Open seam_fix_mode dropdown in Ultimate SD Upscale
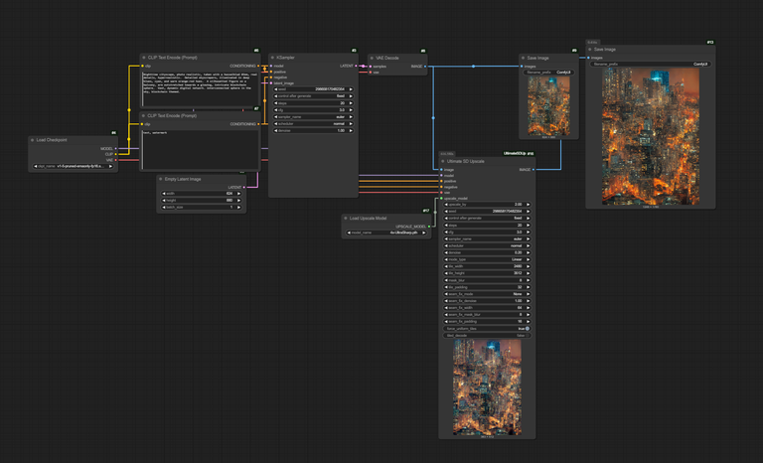Viewport: 763px width, 463px height. (487, 294)
